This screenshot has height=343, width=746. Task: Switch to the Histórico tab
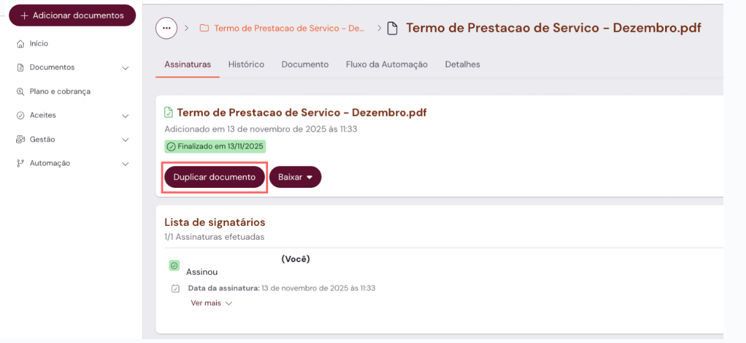pyautogui.click(x=246, y=65)
